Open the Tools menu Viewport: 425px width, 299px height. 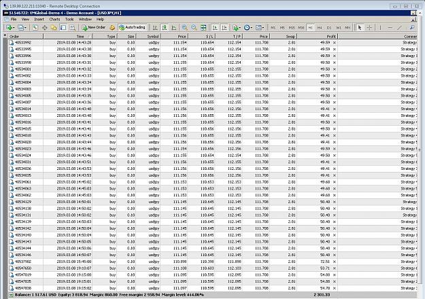69,19
